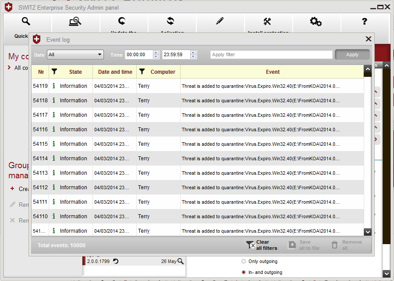
Task: Select the In- and outgoing radio button
Action: 244,272
